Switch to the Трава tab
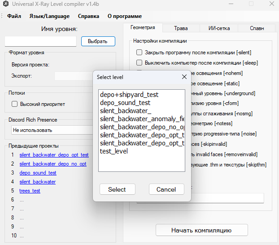Viewport: 279px width, 245px height. [181, 28]
